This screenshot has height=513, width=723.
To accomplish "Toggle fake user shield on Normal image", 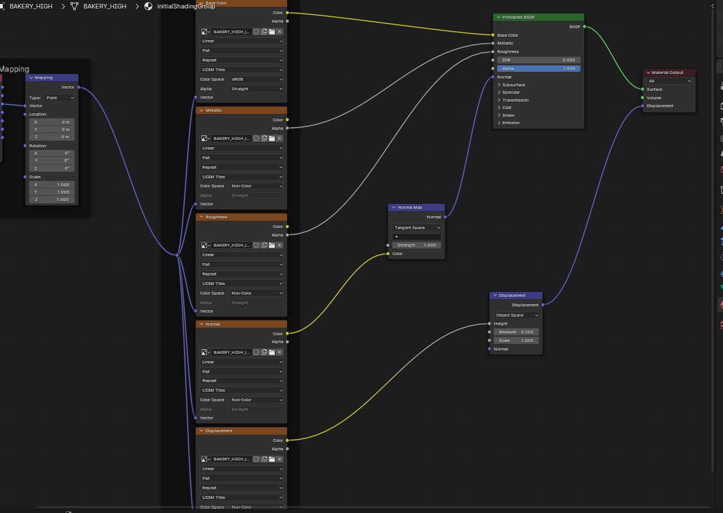I will 256,352.
